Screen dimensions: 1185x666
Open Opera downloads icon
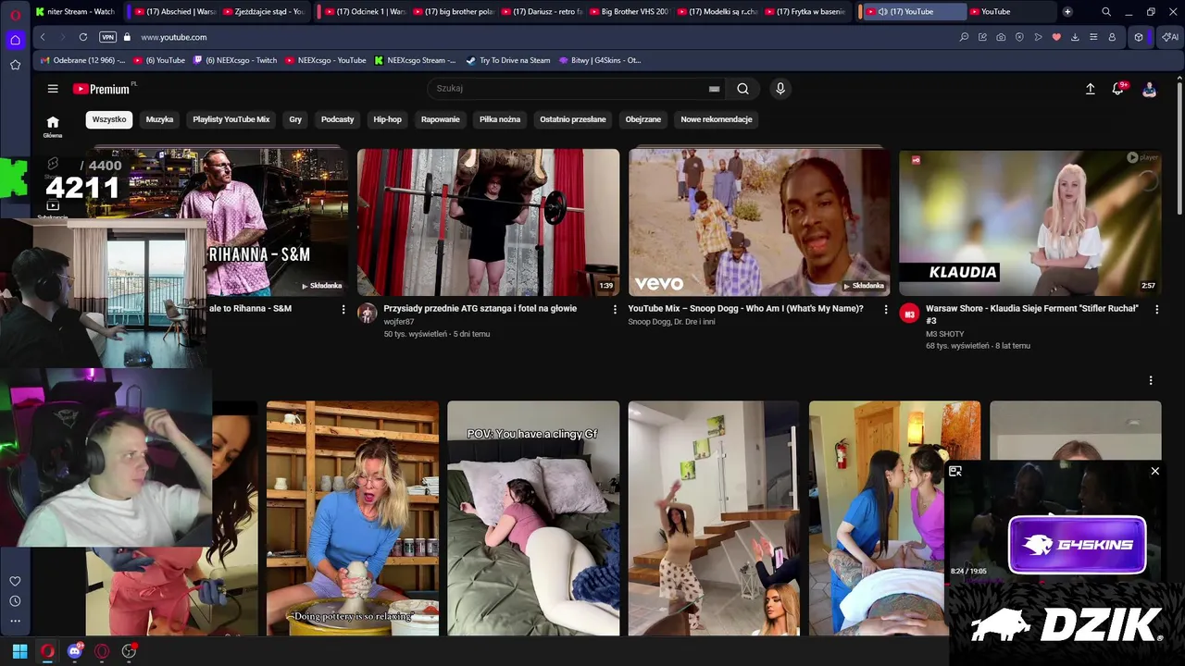pyautogui.click(x=1075, y=37)
